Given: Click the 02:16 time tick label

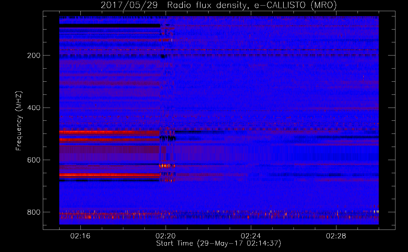Looking at the screenshot, I should (x=80, y=236).
